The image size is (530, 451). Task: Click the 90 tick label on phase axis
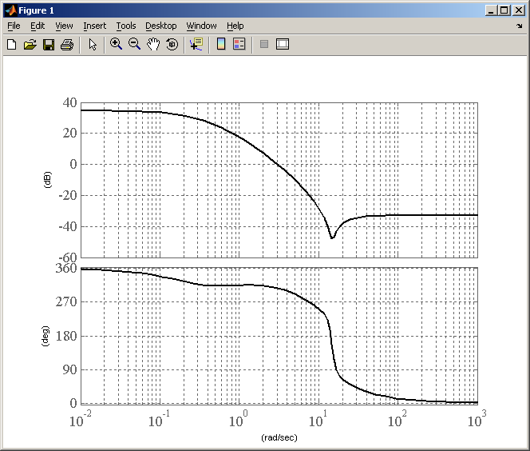click(69, 369)
